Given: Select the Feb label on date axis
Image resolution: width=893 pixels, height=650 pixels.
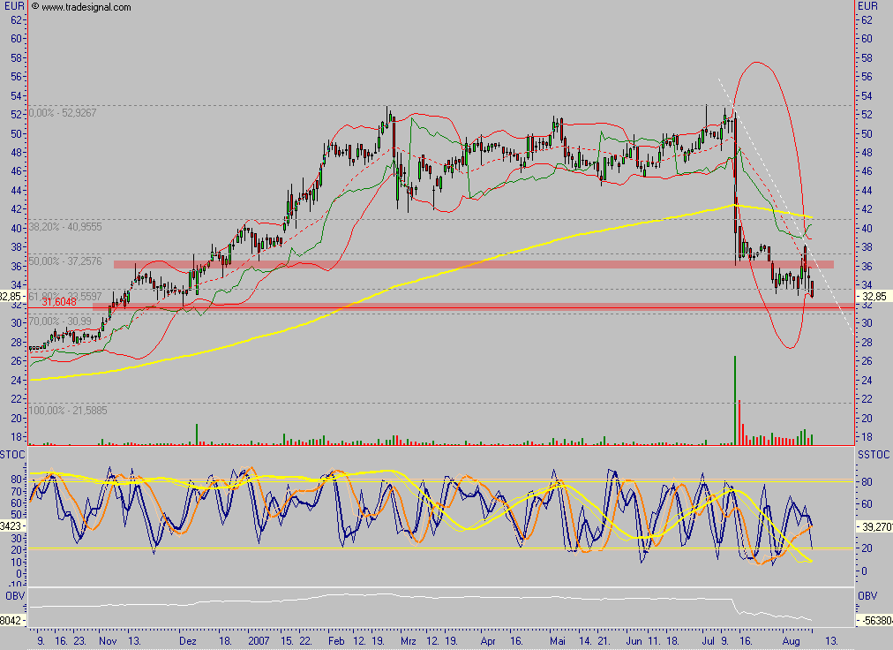Looking at the screenshot, I should 336,641.
